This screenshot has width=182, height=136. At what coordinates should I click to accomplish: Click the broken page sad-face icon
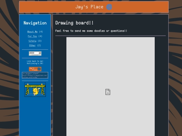[x=108, y=92]
